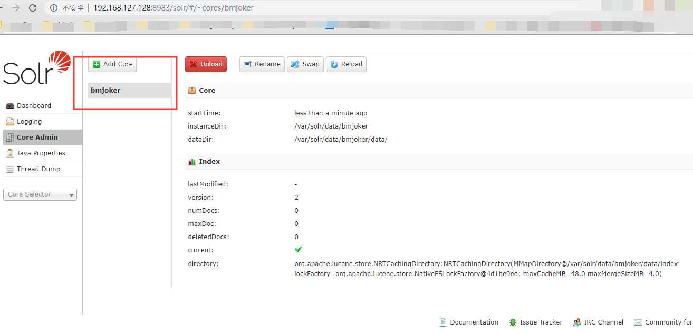Click the instanceDir label

(207, 126)
